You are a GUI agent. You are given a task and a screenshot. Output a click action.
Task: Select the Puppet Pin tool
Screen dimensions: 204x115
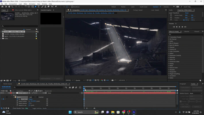56,7
